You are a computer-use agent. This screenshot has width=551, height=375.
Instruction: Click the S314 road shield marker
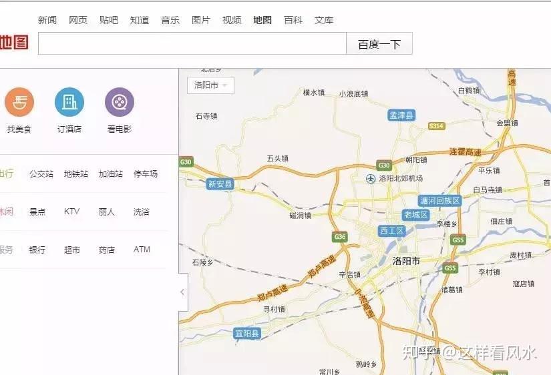click(x=436, y=126)
